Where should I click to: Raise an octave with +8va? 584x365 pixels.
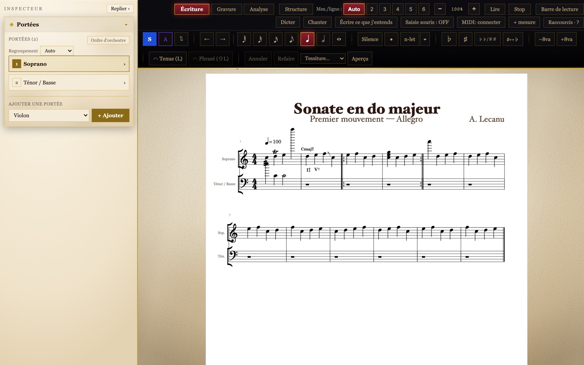coord(566,39)
